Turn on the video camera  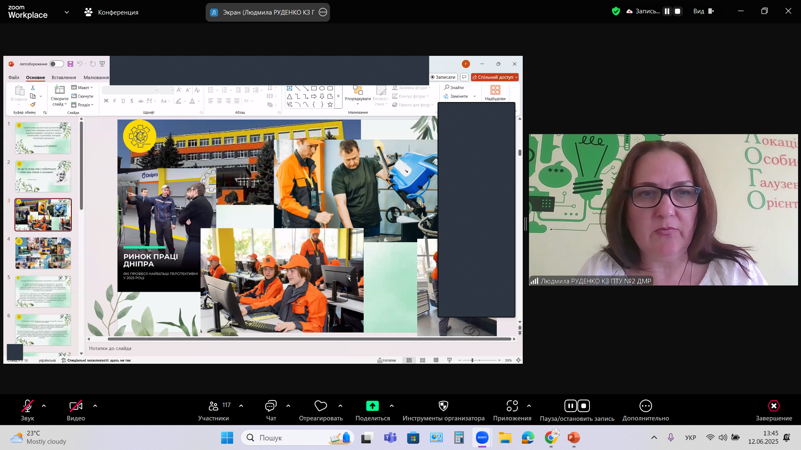[x=76, y=406]
